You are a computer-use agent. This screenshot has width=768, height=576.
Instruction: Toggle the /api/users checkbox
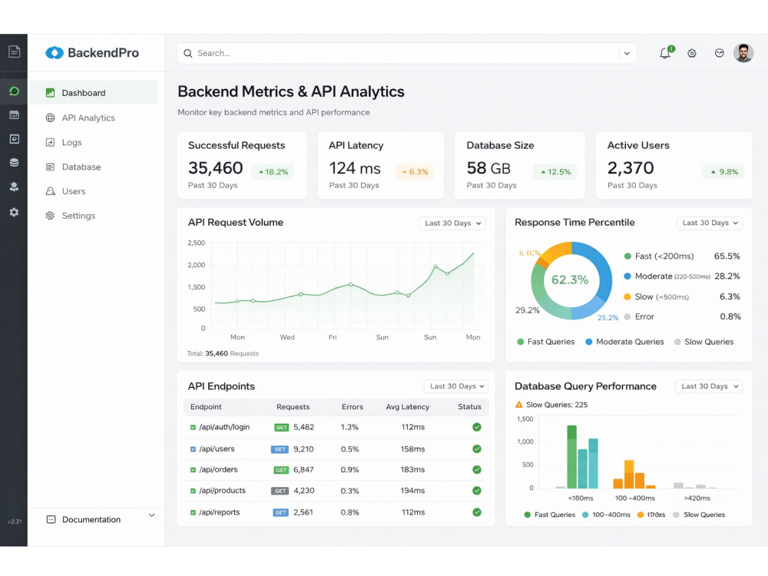193,449
